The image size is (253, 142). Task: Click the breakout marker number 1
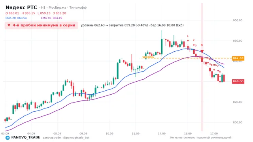188,36
